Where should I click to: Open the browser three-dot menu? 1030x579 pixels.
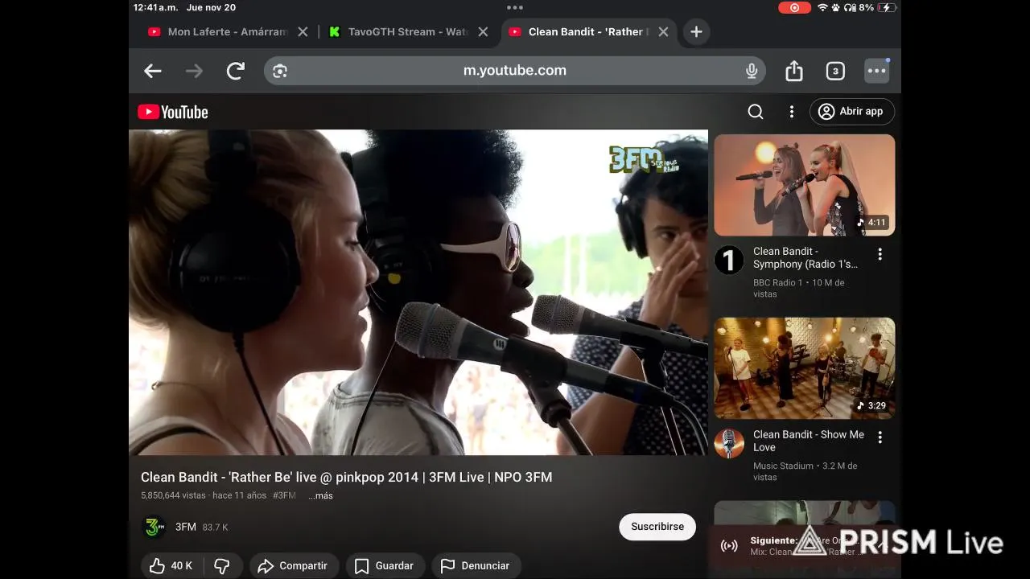[x=876, y=71]
